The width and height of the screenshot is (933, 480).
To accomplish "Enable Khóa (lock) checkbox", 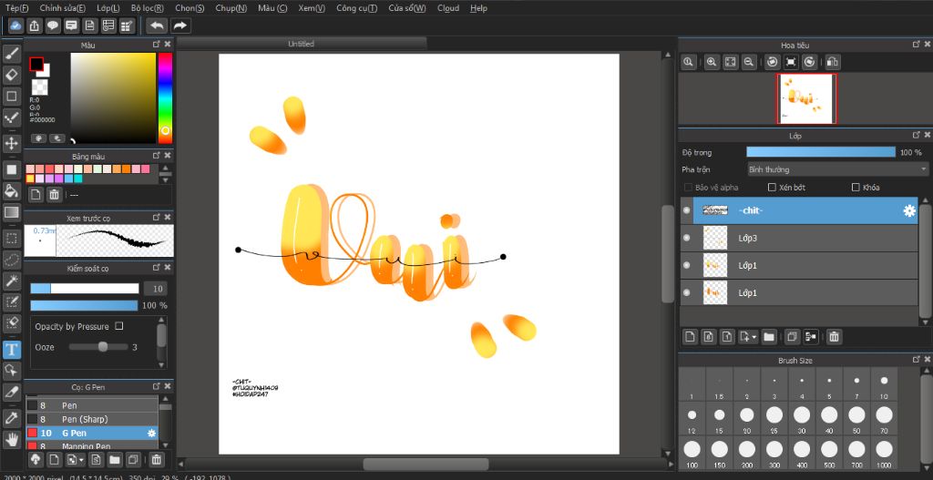I will pyautogui.click(x=856, y=188).
